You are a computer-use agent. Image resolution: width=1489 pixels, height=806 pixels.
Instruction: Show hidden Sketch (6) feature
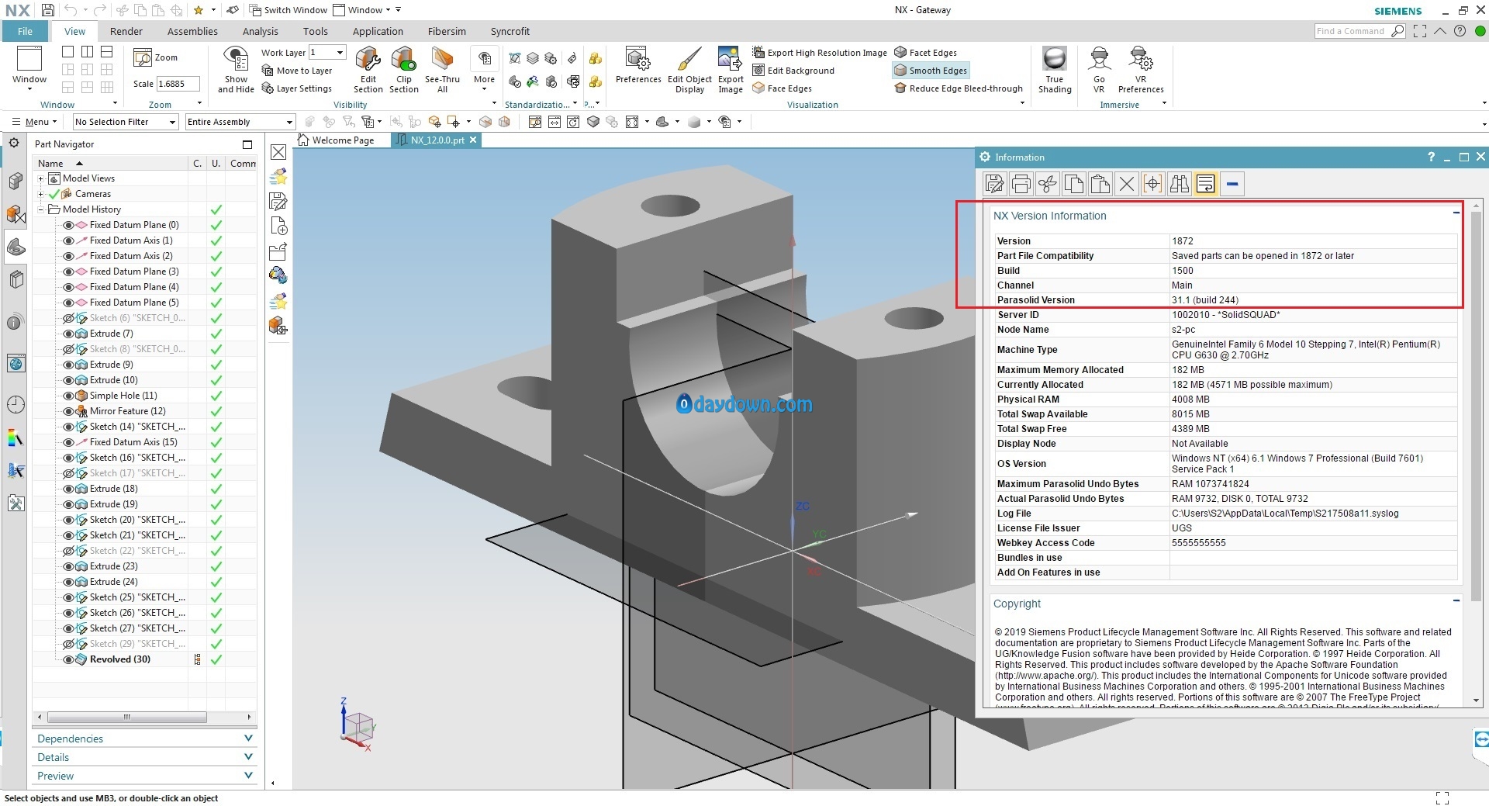[x=68, y=318]
